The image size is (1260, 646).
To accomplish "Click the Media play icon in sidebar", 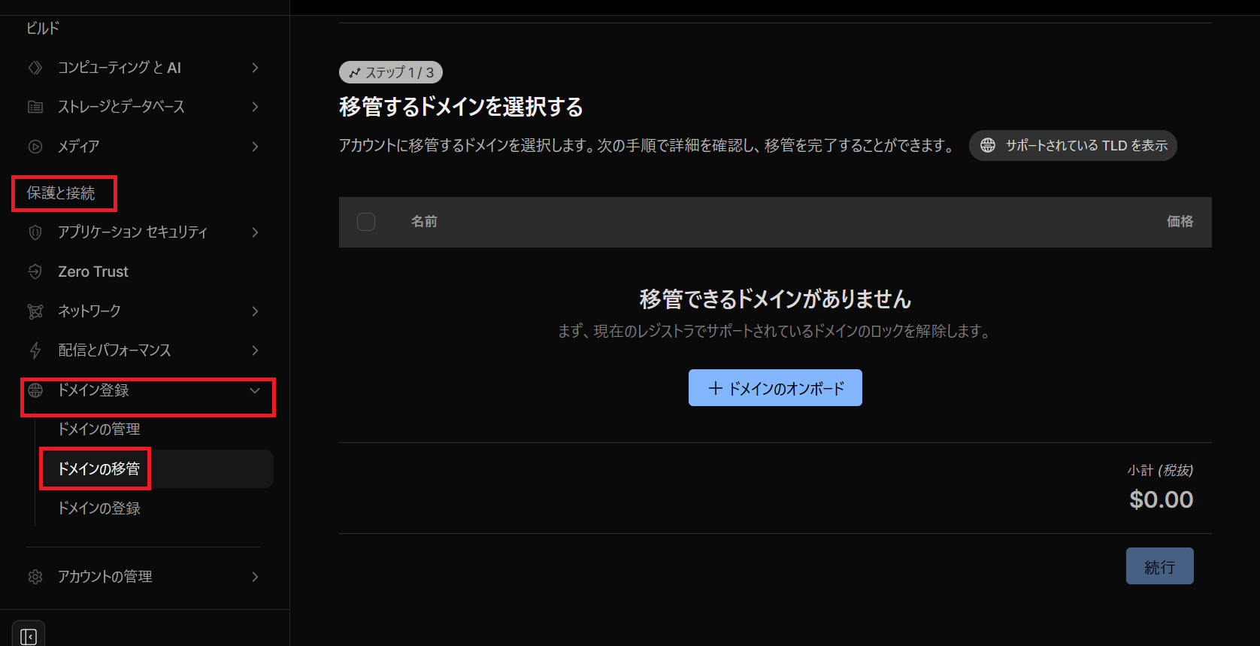I will 35,147.
